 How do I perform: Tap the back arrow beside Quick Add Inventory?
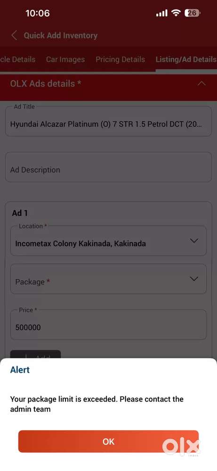point(14,35)
